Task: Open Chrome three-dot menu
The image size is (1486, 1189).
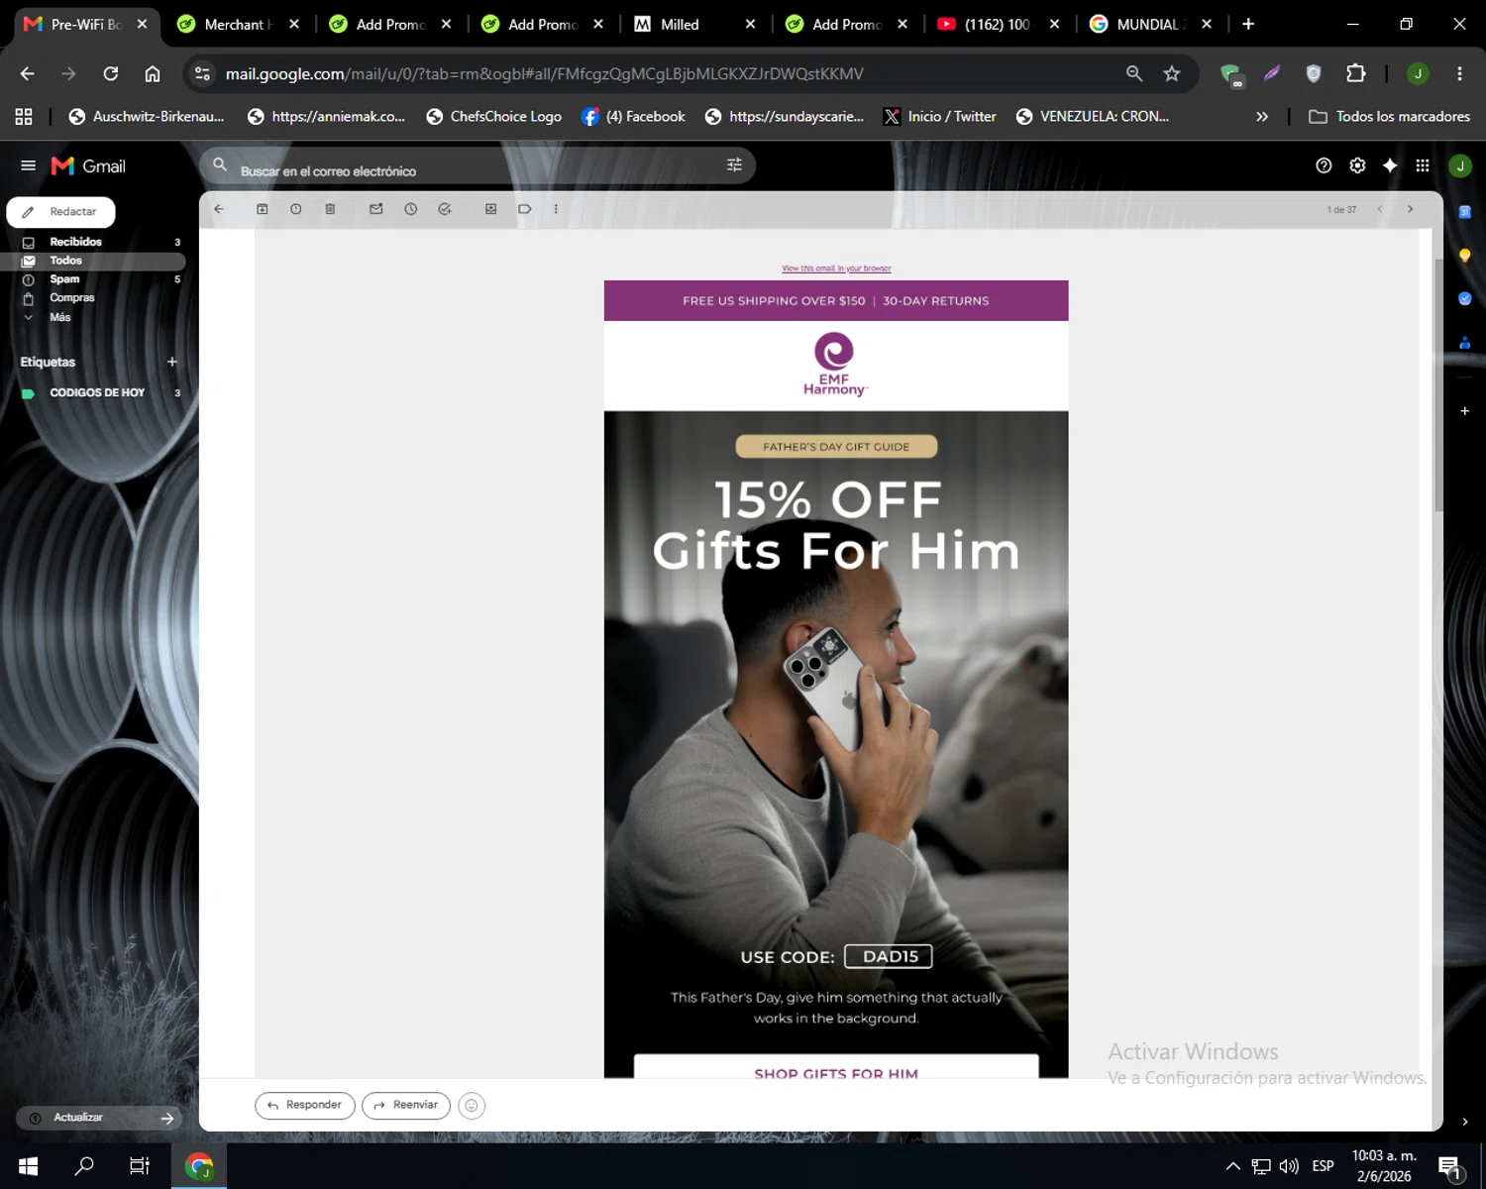Action: [1459, 73]
